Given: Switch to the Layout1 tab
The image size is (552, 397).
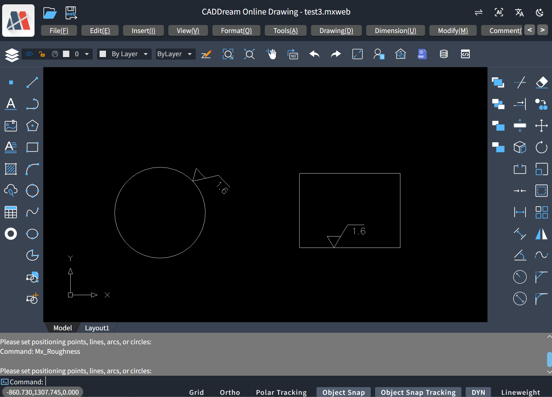Looking at the screenshot, I should pos(97,328).
